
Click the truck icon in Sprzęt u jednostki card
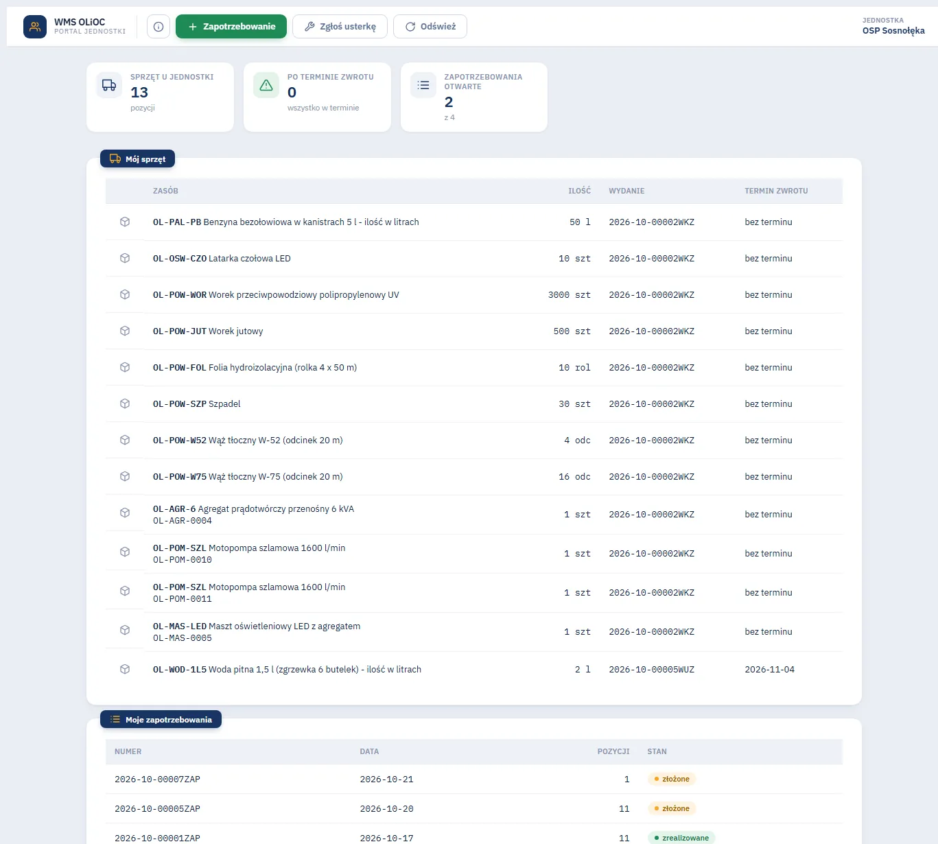point(109,85)
